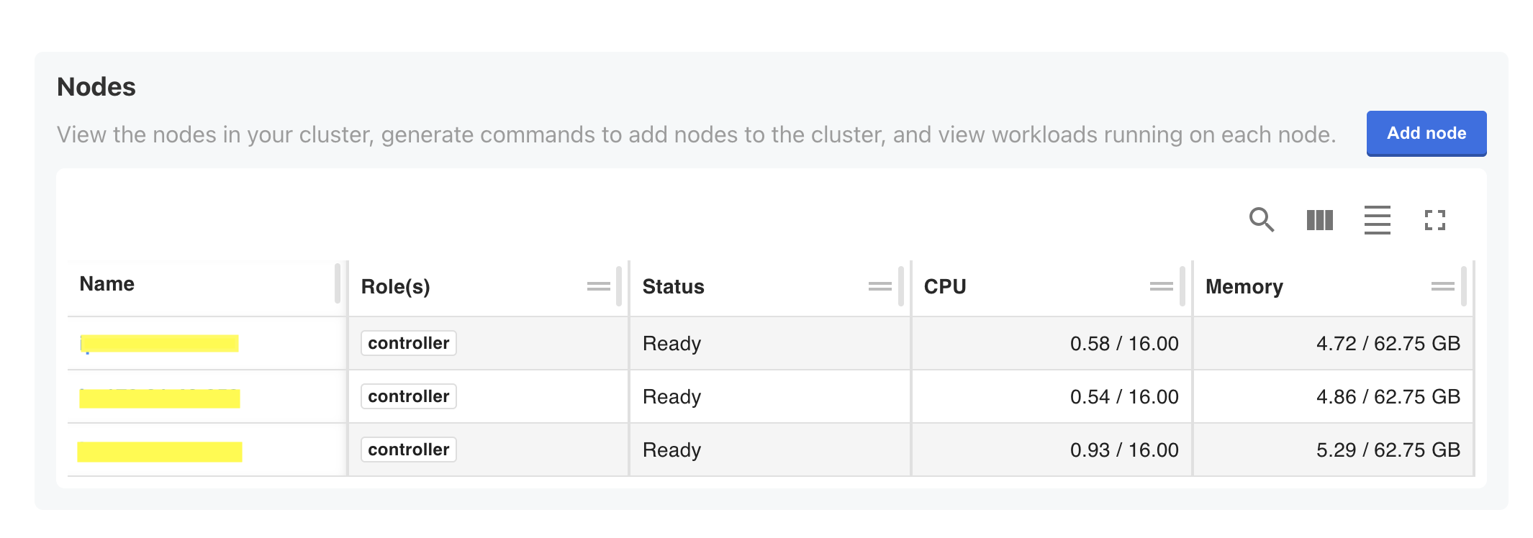Open node link in the 0.93 CPU row
Image resolution: width=1533 pixels, height=538 pixels.
click(x=159, y=451)
